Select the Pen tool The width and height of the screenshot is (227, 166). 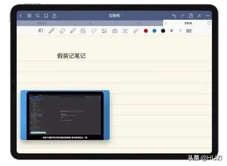(x=52, y=31)
